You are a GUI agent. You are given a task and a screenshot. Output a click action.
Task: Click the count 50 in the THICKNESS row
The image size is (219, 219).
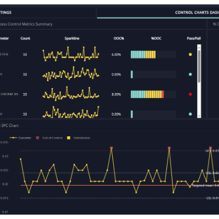point(25,94)
